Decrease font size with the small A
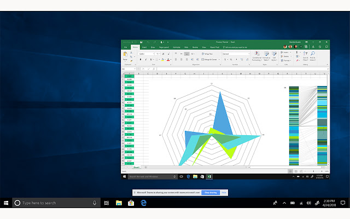This screenshot has height=219, width=350. pyautogui.click(x=168, y=54)
